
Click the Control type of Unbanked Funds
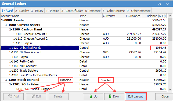(84, 48)
